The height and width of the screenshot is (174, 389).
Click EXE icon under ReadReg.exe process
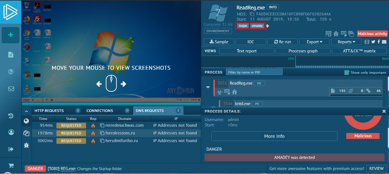[227, 92]
